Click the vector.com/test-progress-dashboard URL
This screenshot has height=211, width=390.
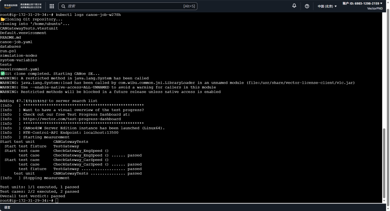pos(72,119)
